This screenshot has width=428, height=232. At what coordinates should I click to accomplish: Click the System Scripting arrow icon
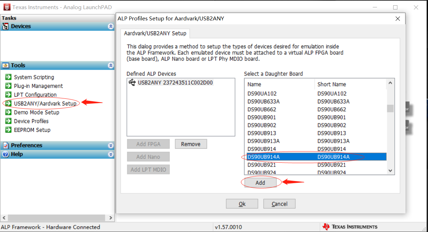point(8,77)
